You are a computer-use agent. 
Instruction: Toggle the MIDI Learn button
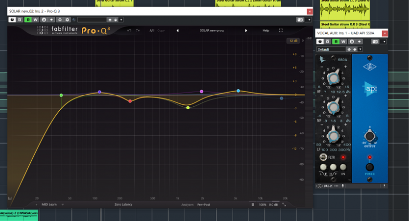pos(49,204)
